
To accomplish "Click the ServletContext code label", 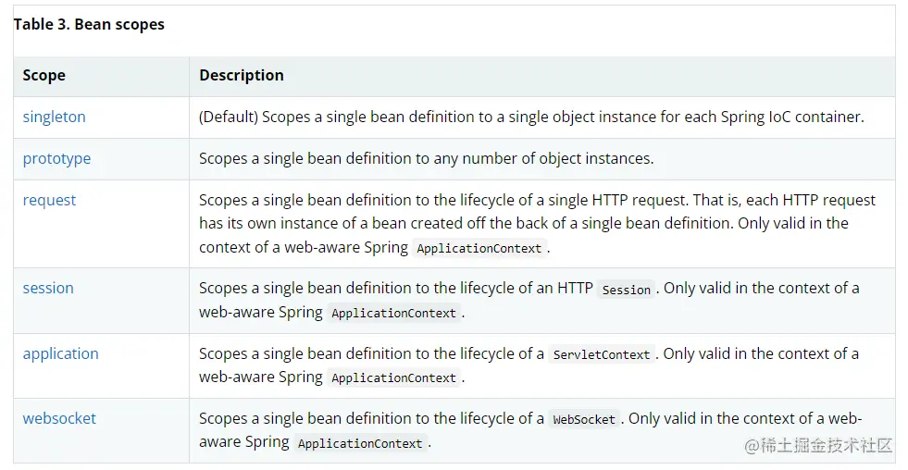I will (601, 354).
